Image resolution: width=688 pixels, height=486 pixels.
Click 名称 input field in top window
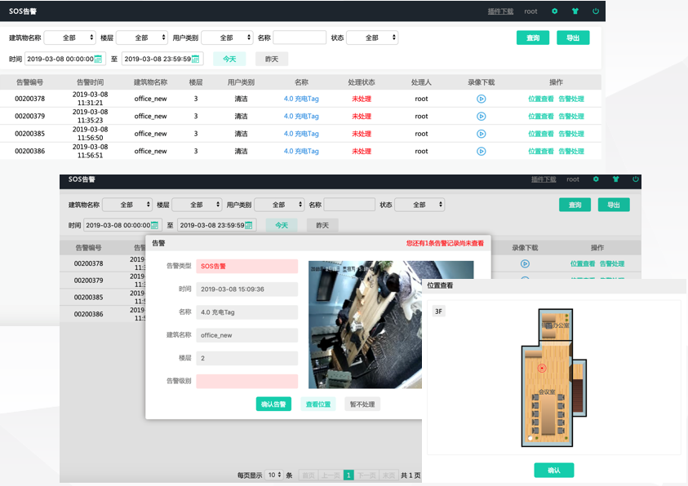click(300, 38)
